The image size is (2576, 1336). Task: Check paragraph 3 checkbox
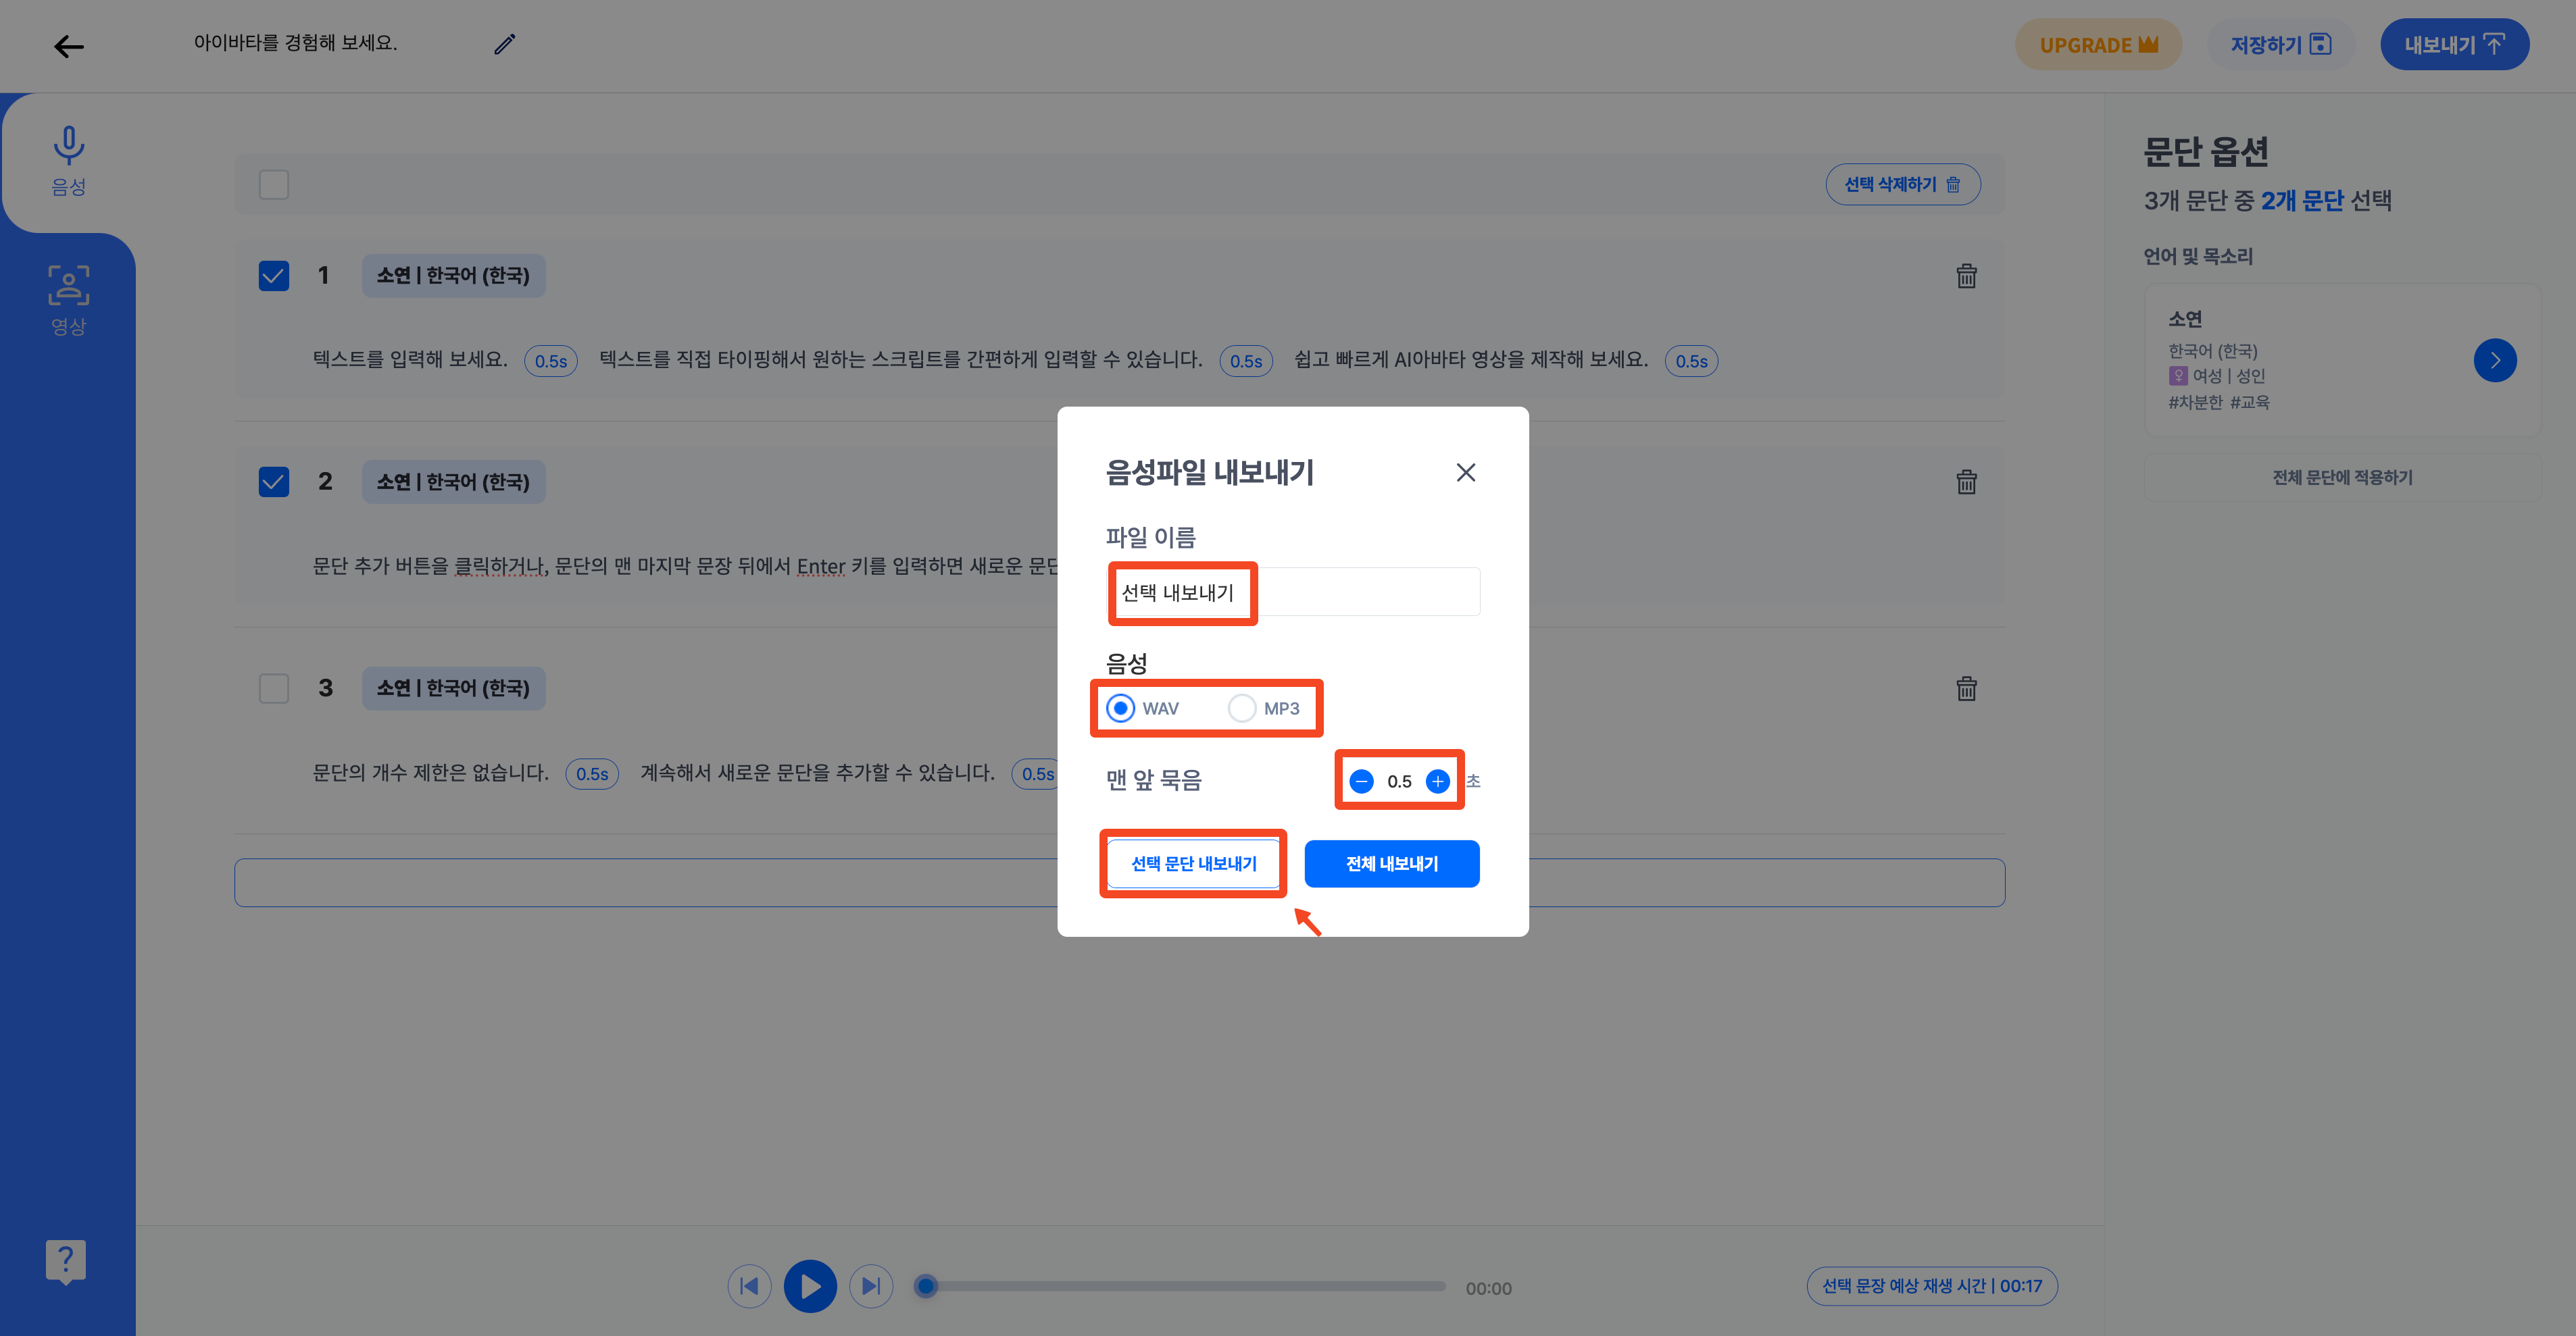[x=274, y=688]
